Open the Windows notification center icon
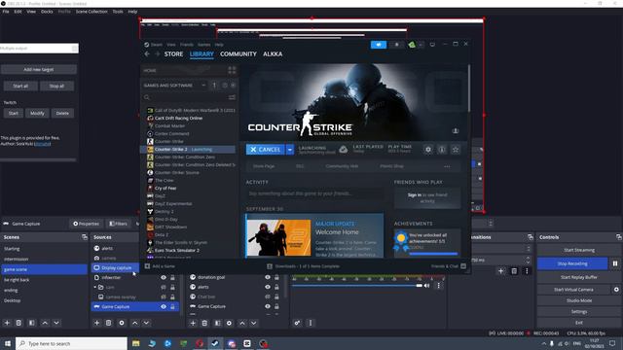The image size is (623, 350). [x=612, y=343]
